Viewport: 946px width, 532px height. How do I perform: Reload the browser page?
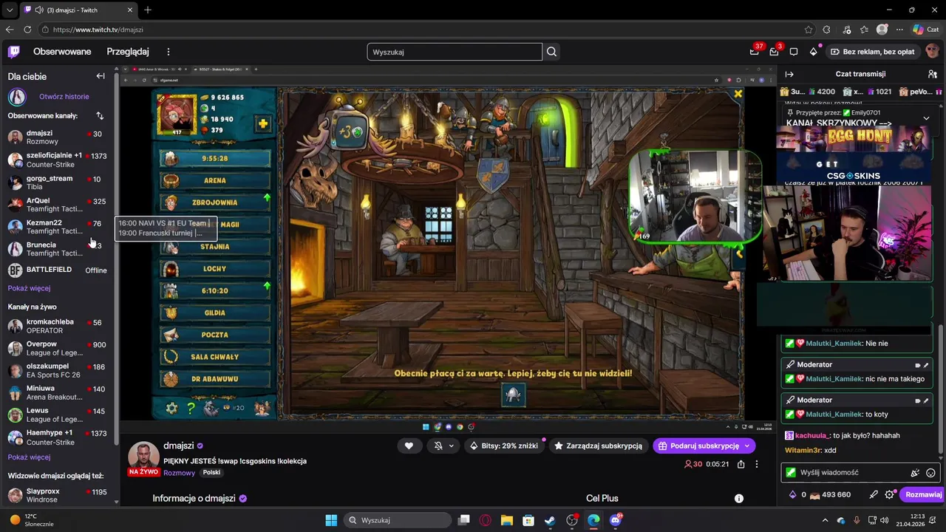click(27, 30)
